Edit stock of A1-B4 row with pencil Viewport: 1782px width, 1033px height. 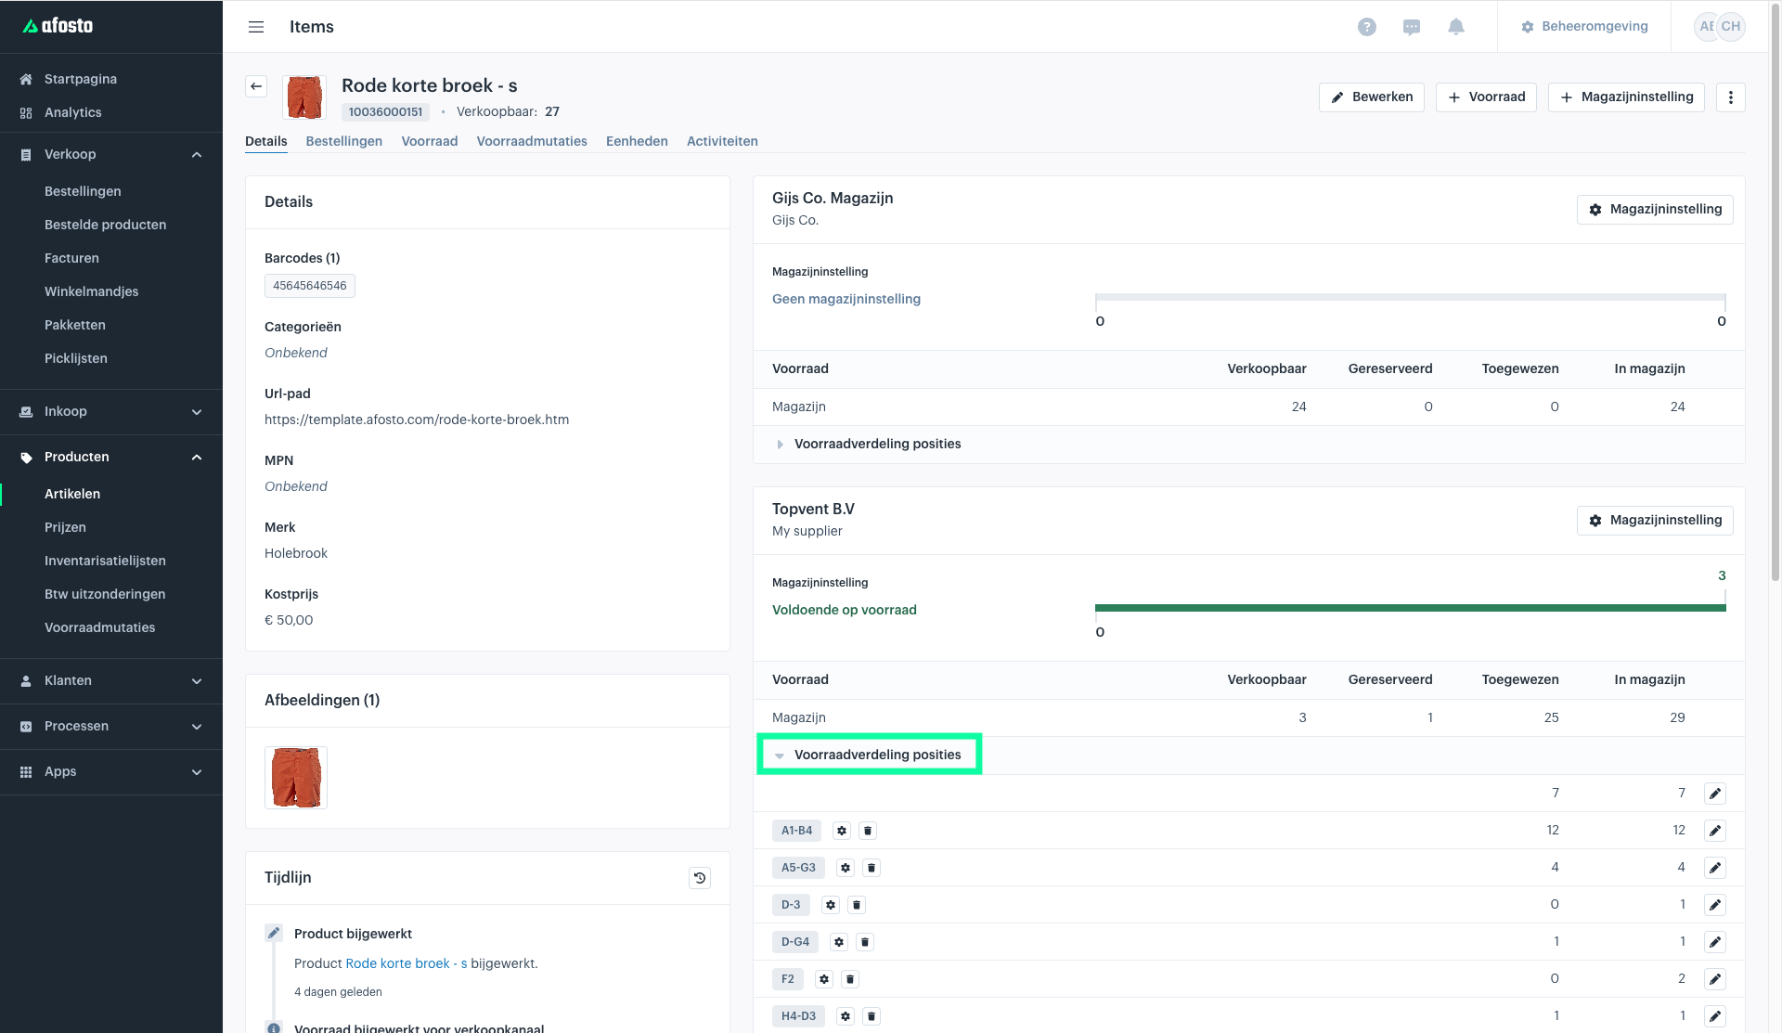tap(1715, 831)
